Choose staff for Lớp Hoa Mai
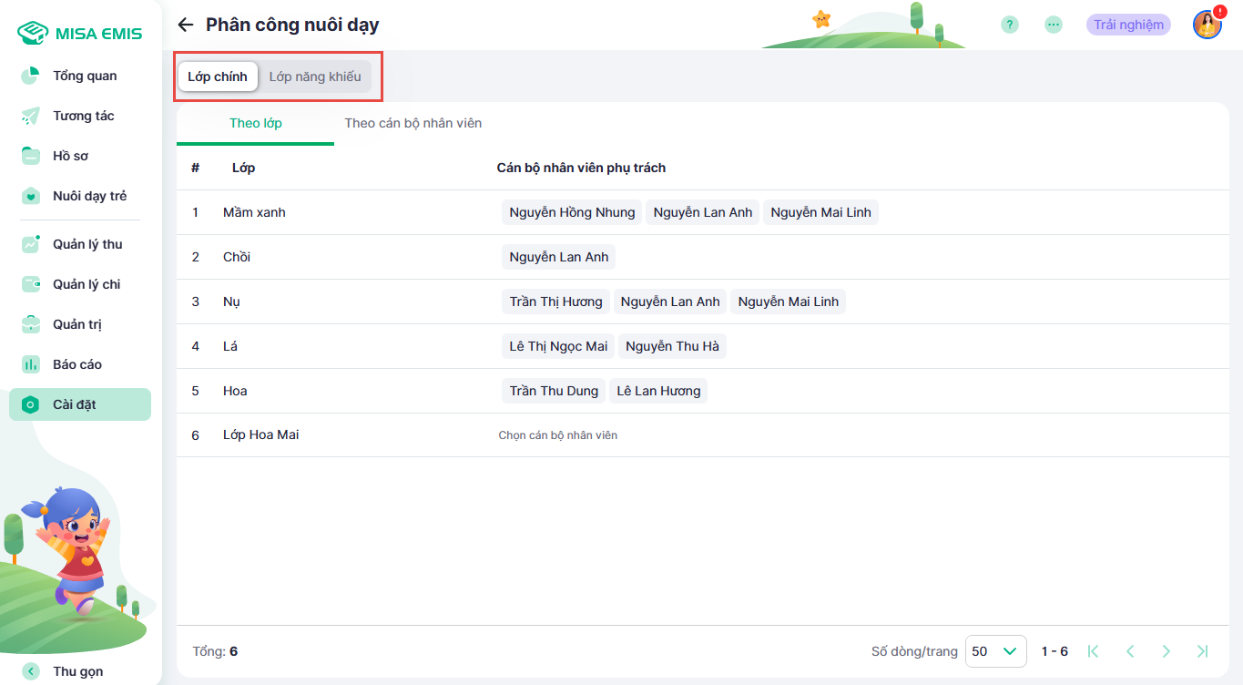 [558, 435]
